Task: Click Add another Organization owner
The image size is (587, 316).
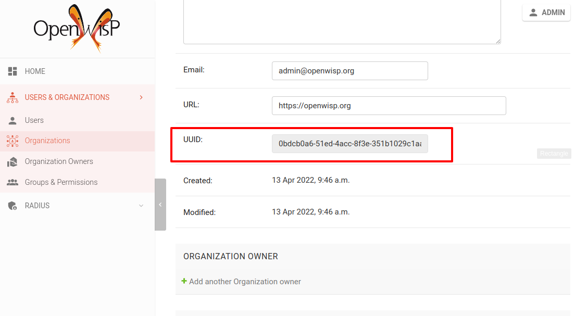Action: point(245,281)
